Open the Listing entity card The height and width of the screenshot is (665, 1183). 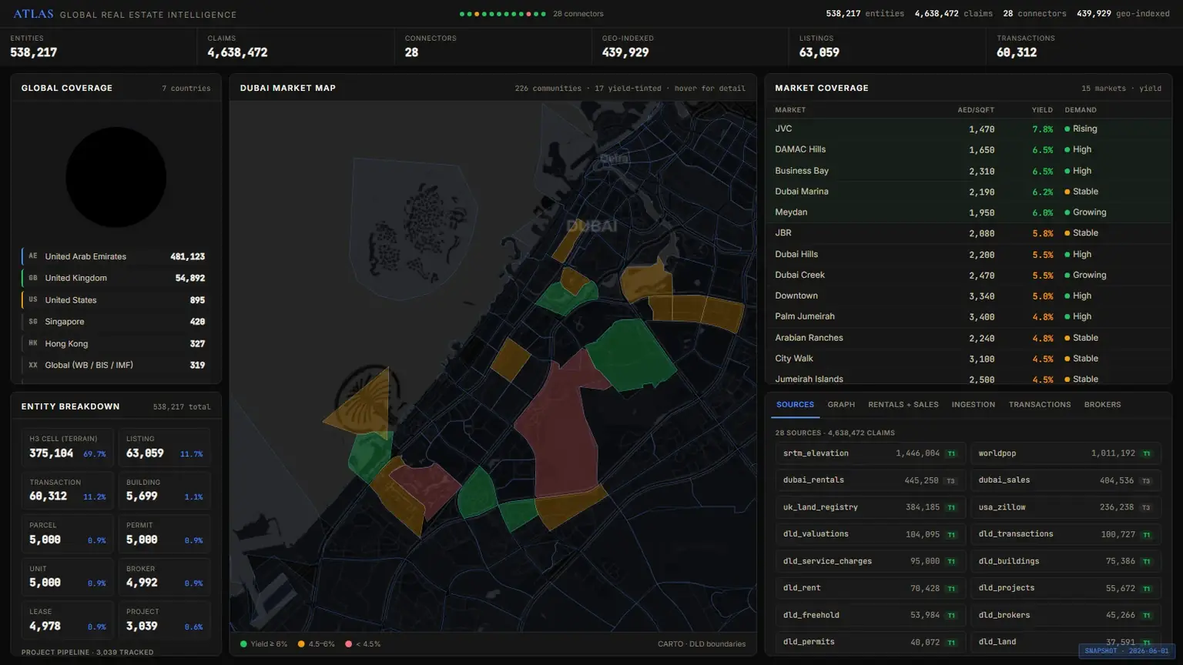pyautogui.click(x=165, y=447)
